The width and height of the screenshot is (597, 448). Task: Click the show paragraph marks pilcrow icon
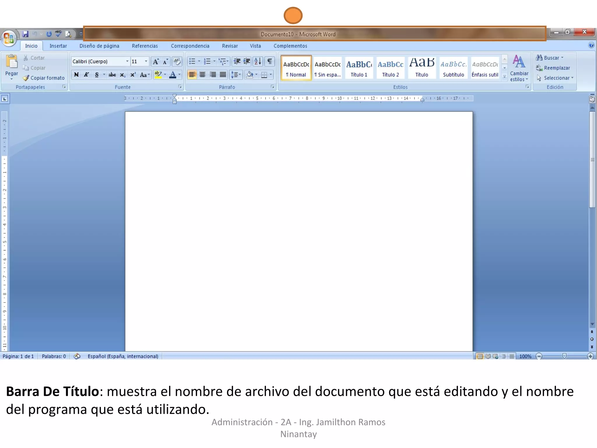tap(270, 61)
